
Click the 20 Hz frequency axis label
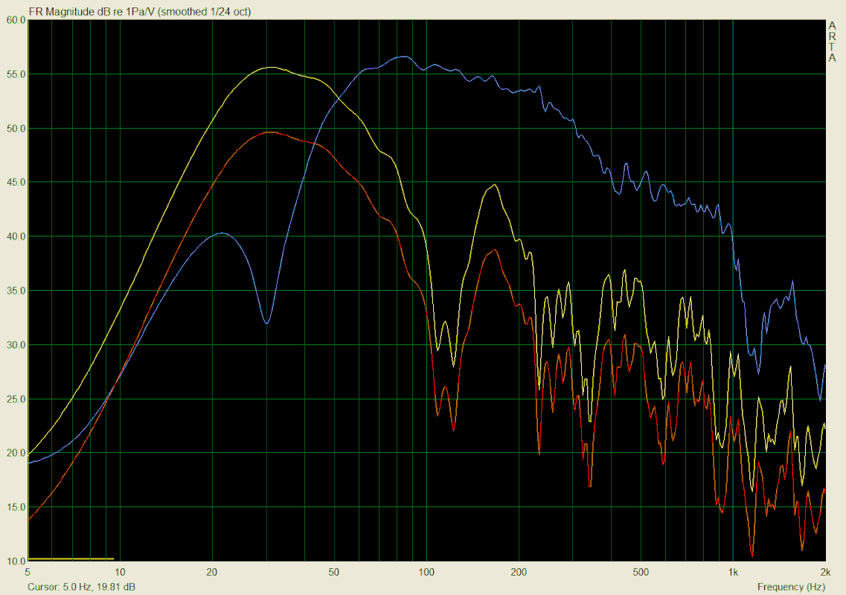[212, 572]
